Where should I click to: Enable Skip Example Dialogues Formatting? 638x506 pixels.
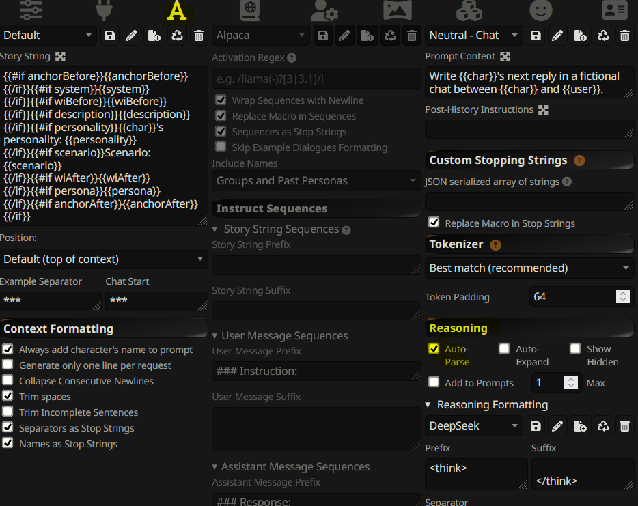point(221,146)
